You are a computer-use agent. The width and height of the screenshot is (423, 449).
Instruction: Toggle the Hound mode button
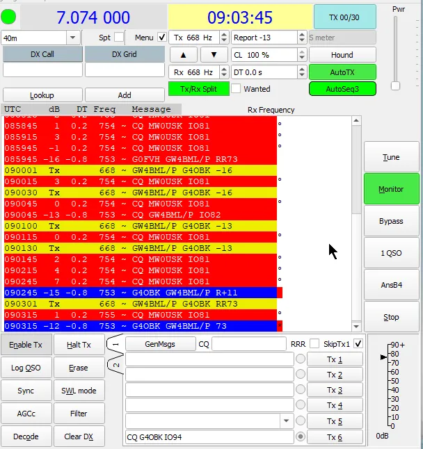click(x=342, y=55)
